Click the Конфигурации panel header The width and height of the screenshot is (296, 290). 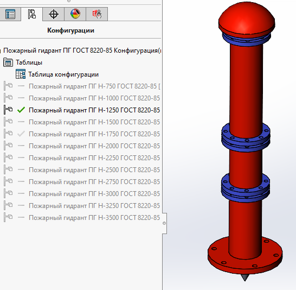[x=70, y=30]
